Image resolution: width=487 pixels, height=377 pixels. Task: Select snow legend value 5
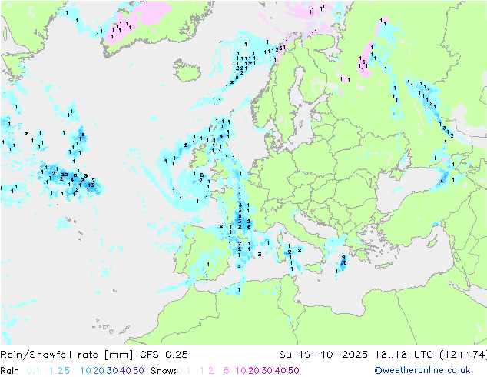[x=227, y=371]
